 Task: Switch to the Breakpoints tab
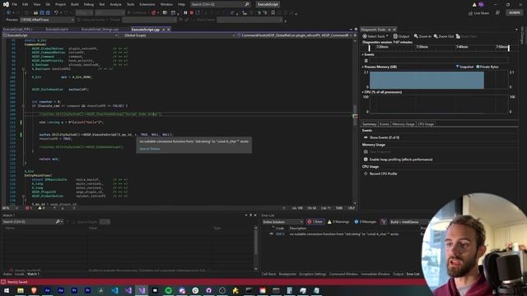point(287,274)
